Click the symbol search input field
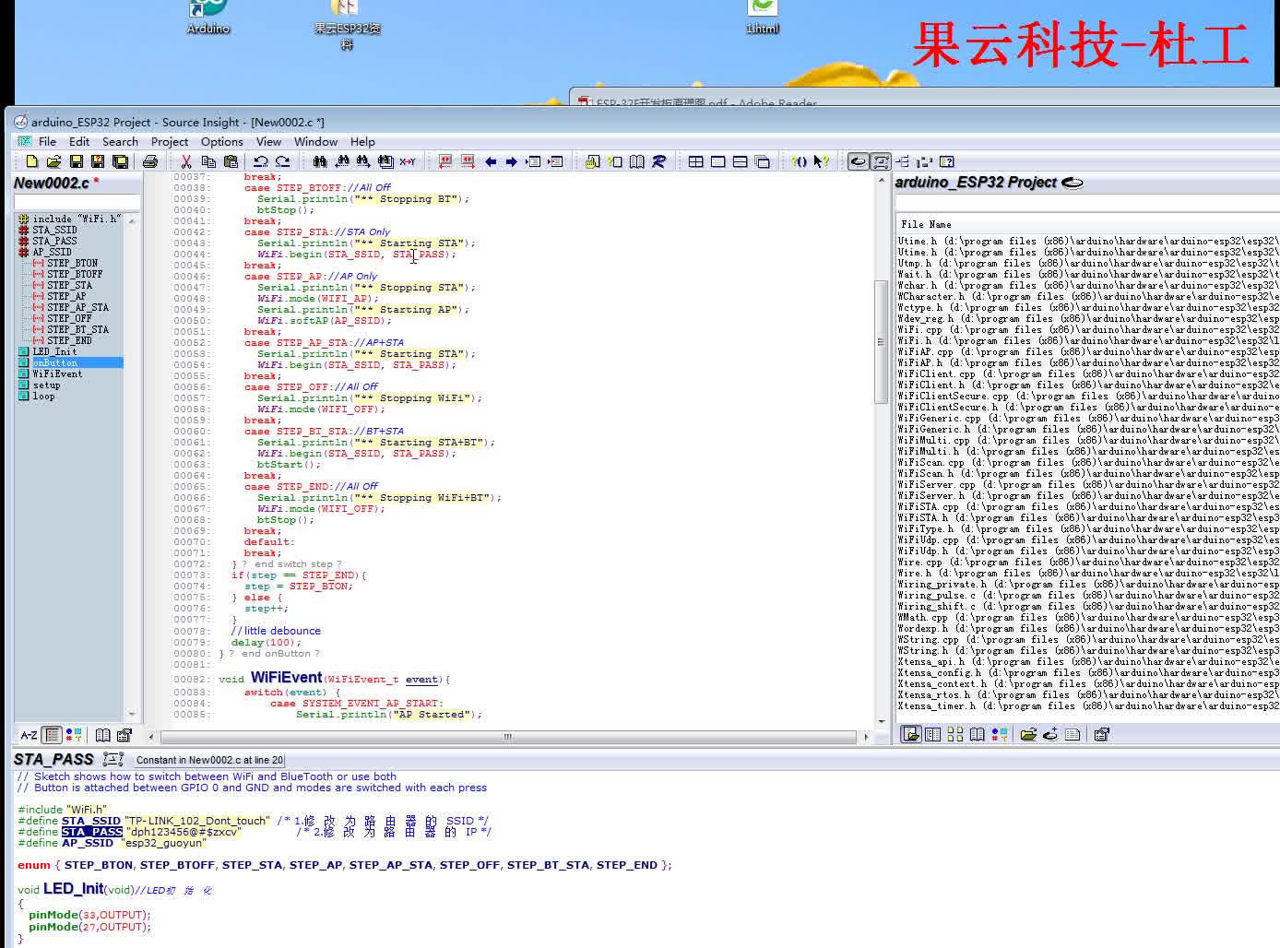The width and height of the screenshot is (1280, 948). click(77, 201)
